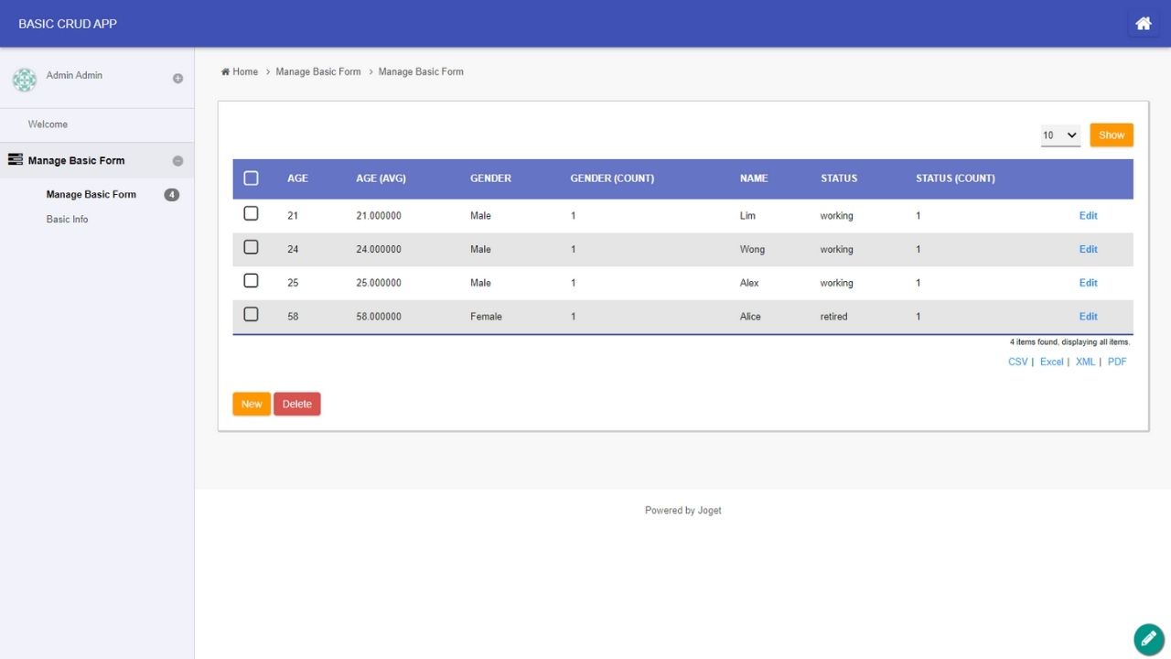Click the Manage Basic Form menu icon
Viewport: 1171px width, 659px height.
click(15, 160)
